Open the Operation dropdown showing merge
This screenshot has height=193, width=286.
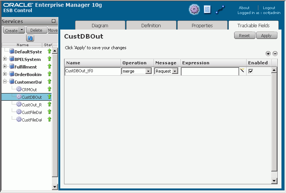point(136,71)
